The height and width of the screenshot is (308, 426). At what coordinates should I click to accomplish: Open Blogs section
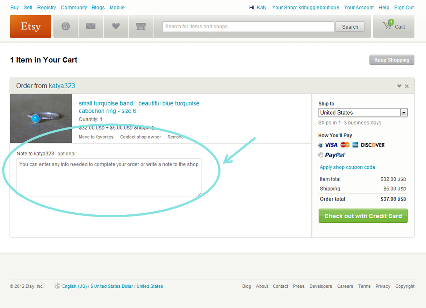(x=98, y=7)
